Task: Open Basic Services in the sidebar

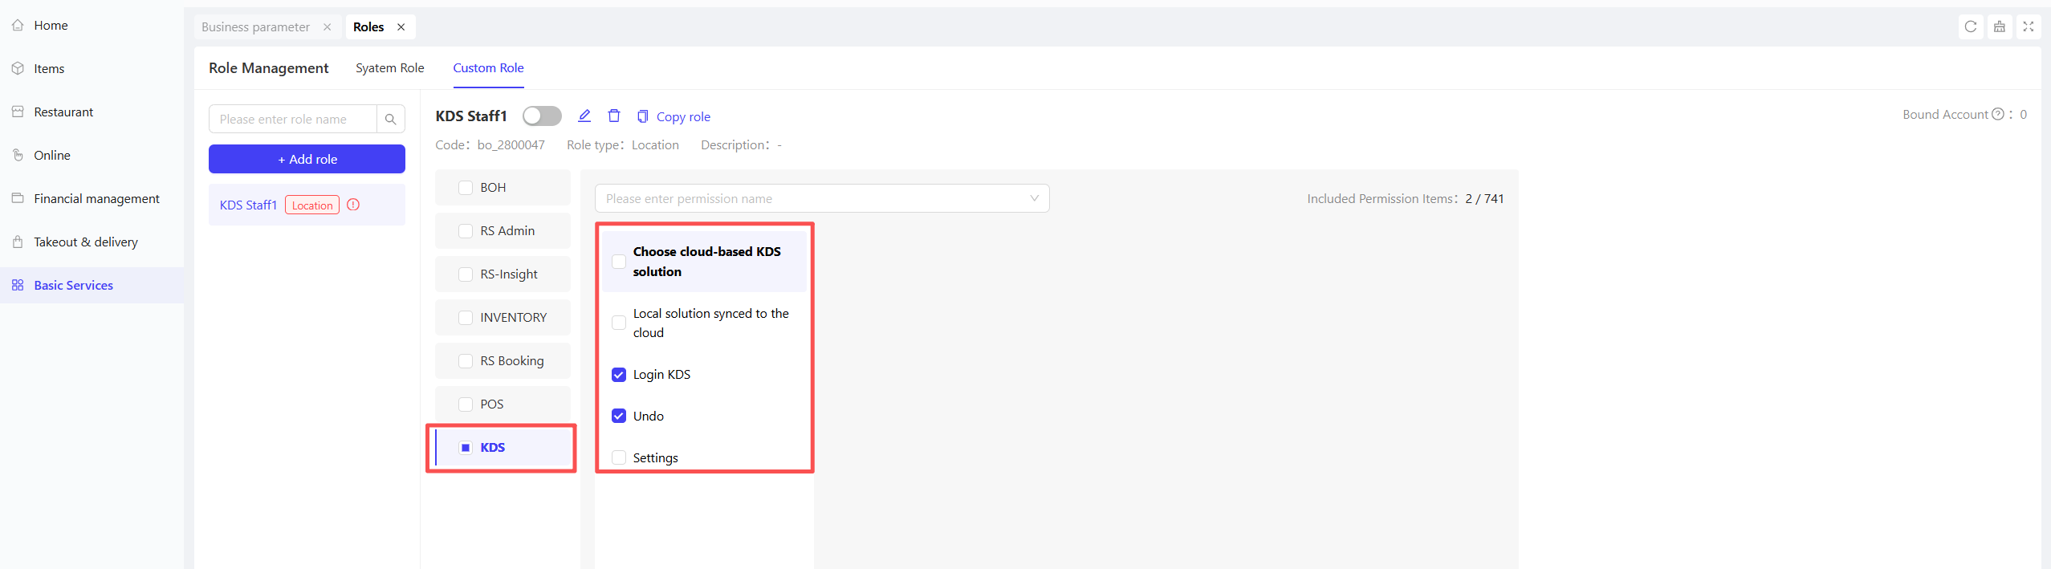Action: tap(73, 286)
